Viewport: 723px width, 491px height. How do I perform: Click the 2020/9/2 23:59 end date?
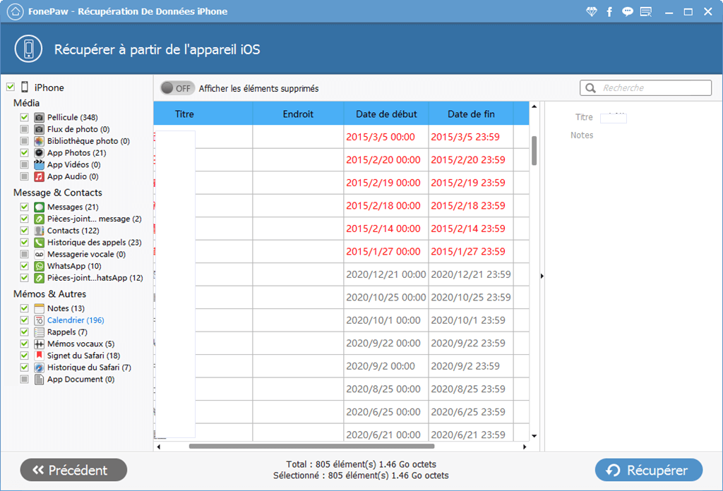tap(465, 366)
